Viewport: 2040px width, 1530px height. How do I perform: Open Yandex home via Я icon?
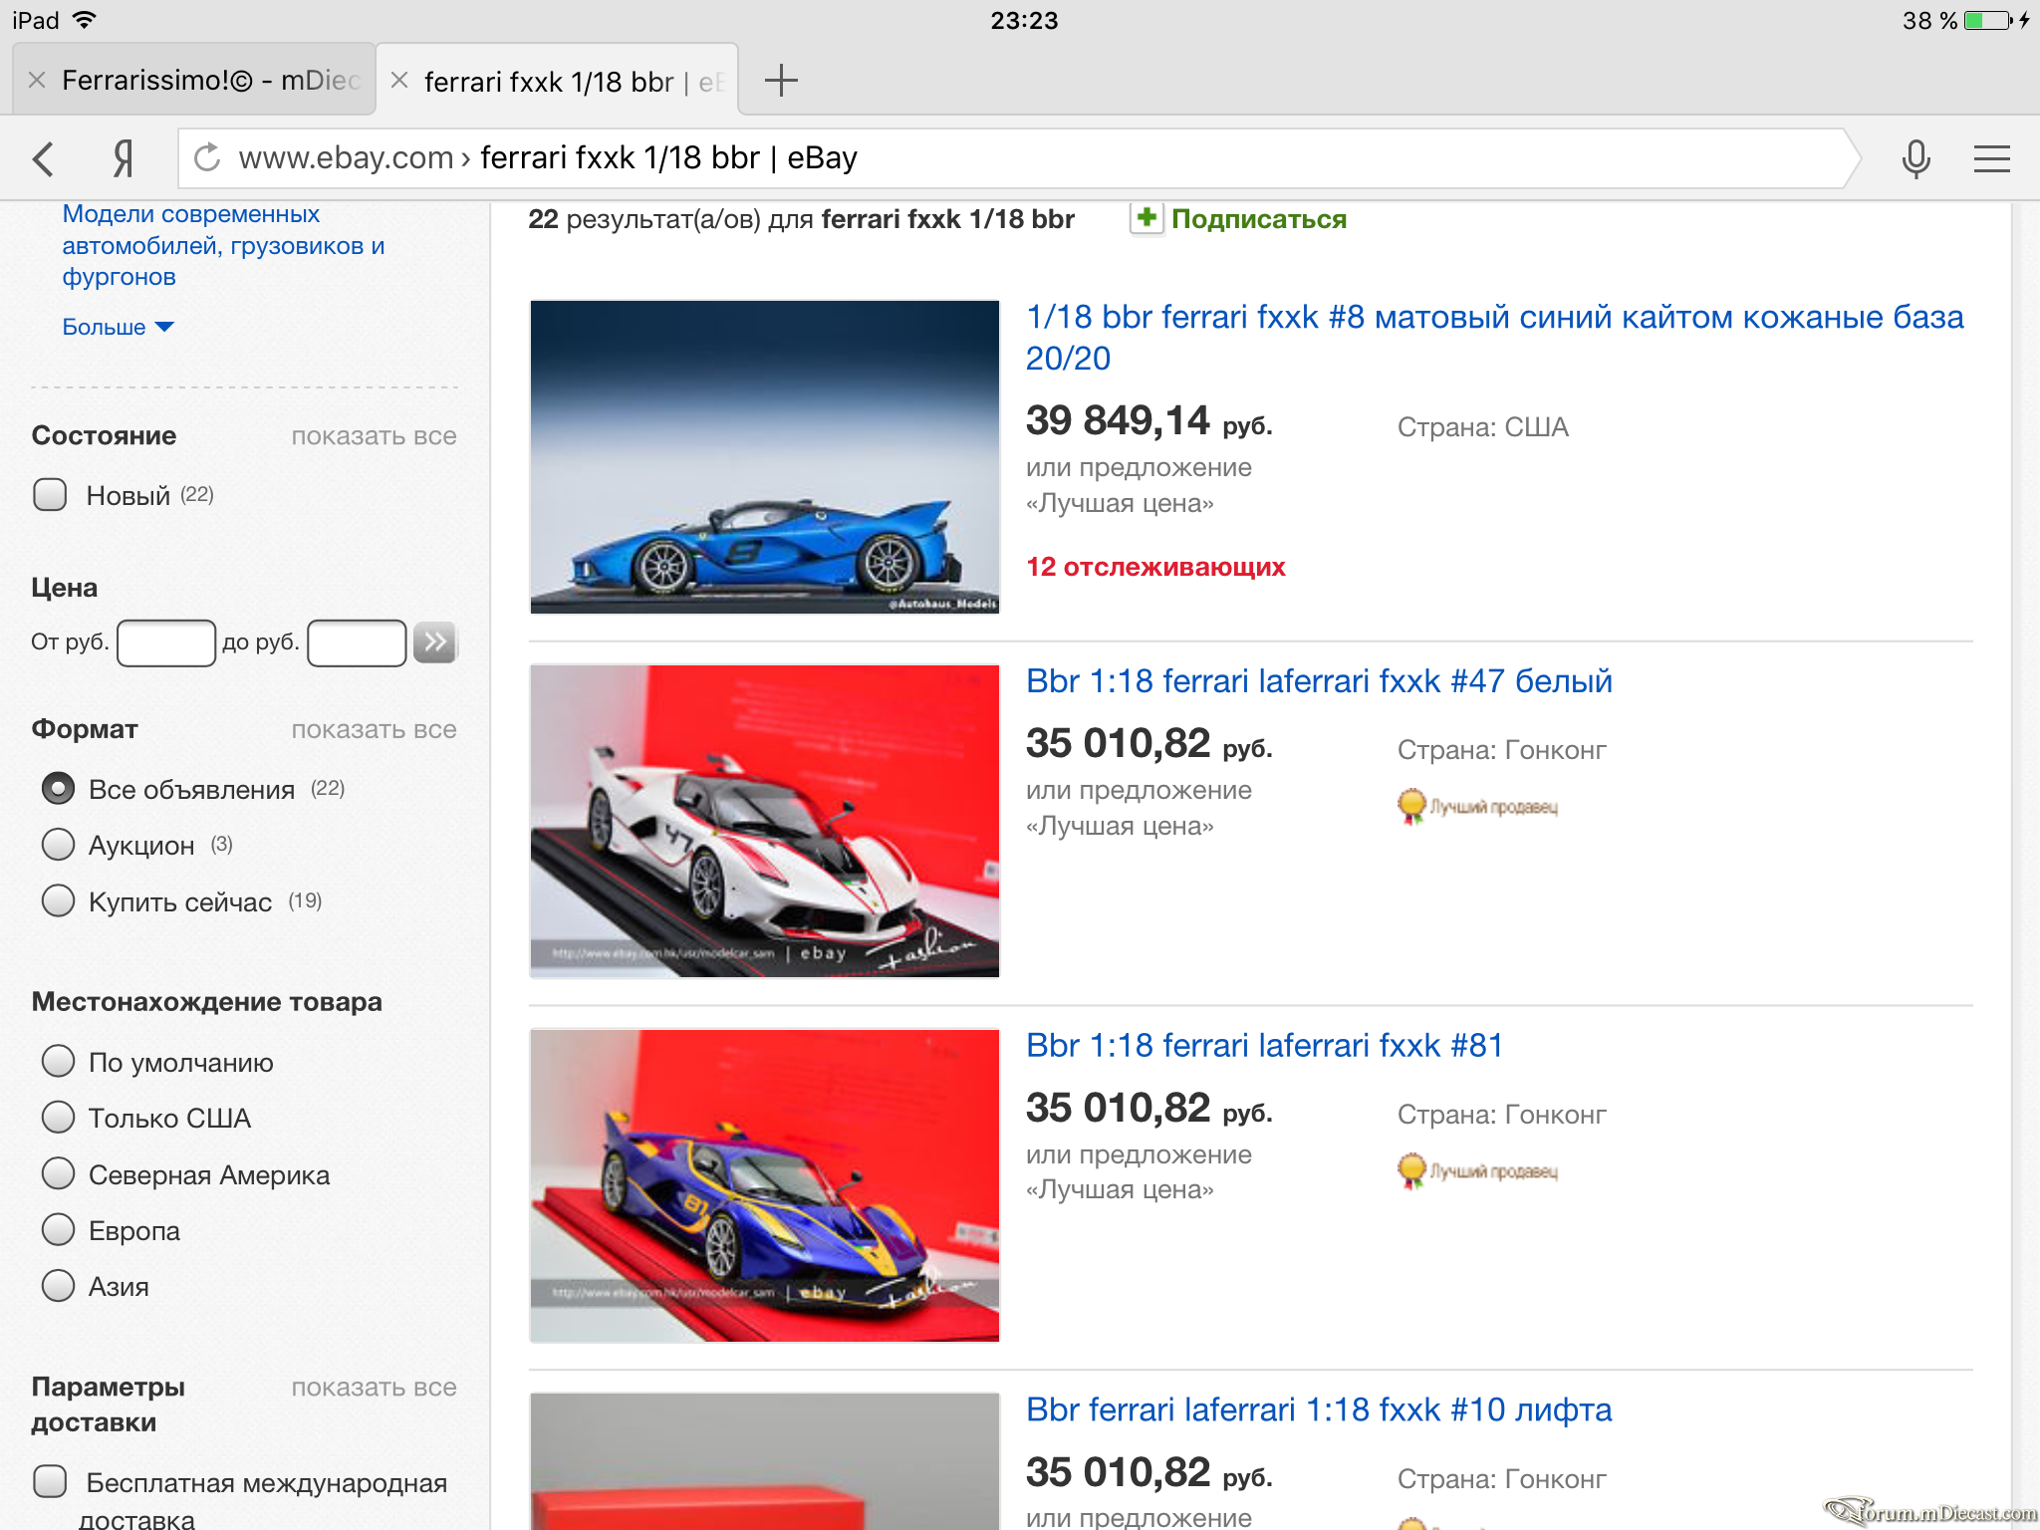pyautogui.click(x=123, y=158)
